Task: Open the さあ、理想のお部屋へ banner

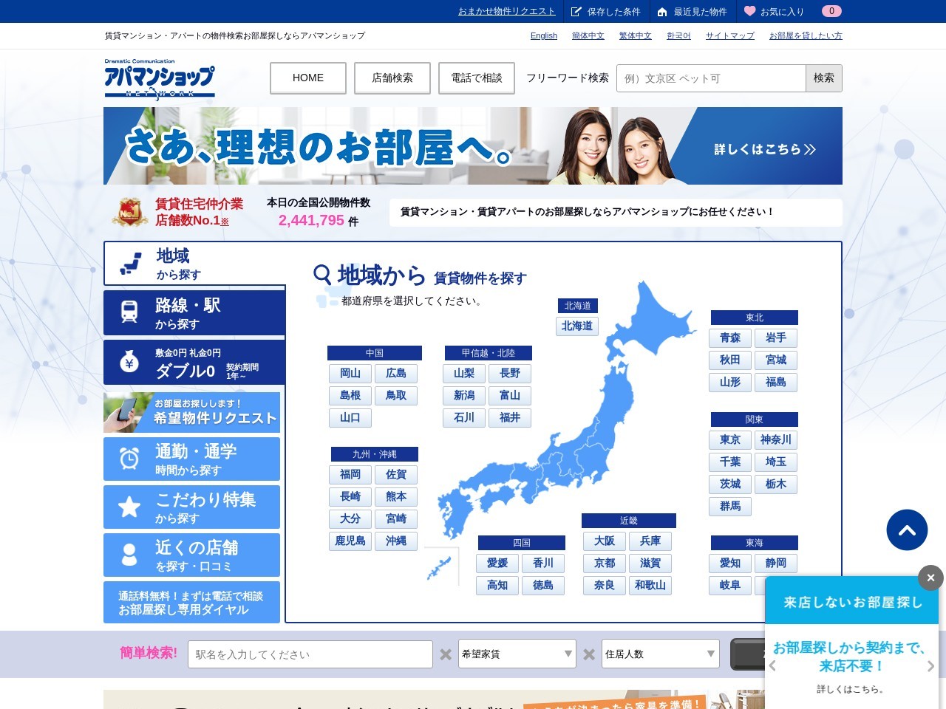Action: [473, 146]
